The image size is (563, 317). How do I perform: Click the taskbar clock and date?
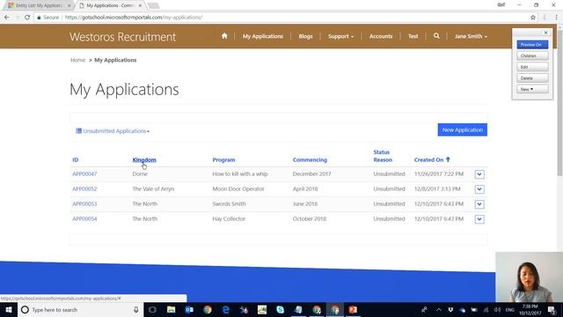[530, 309]
